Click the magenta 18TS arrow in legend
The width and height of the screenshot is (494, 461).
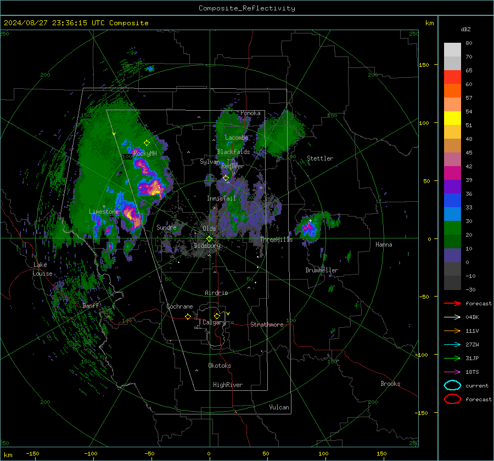[452, 372]
